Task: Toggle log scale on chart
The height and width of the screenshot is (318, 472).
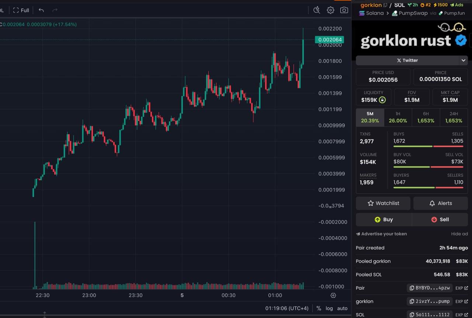Action: (x=329, y=308)
